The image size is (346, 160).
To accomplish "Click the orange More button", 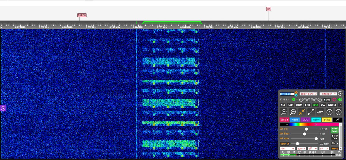I will click(335, 149).
